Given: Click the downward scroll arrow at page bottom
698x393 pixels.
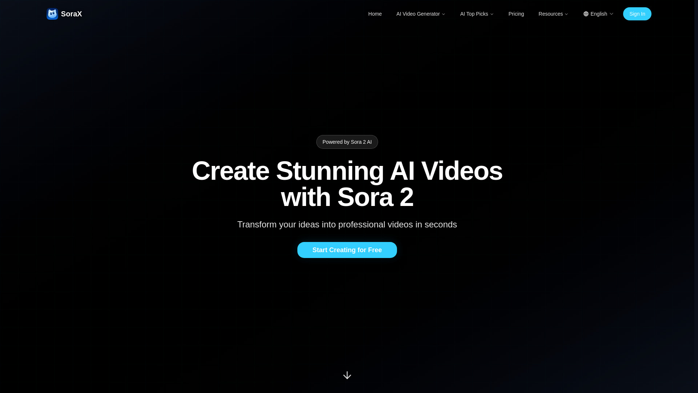Looking at the screenshot, I should point(347,375).
